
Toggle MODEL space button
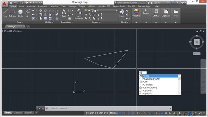point(113,113)
